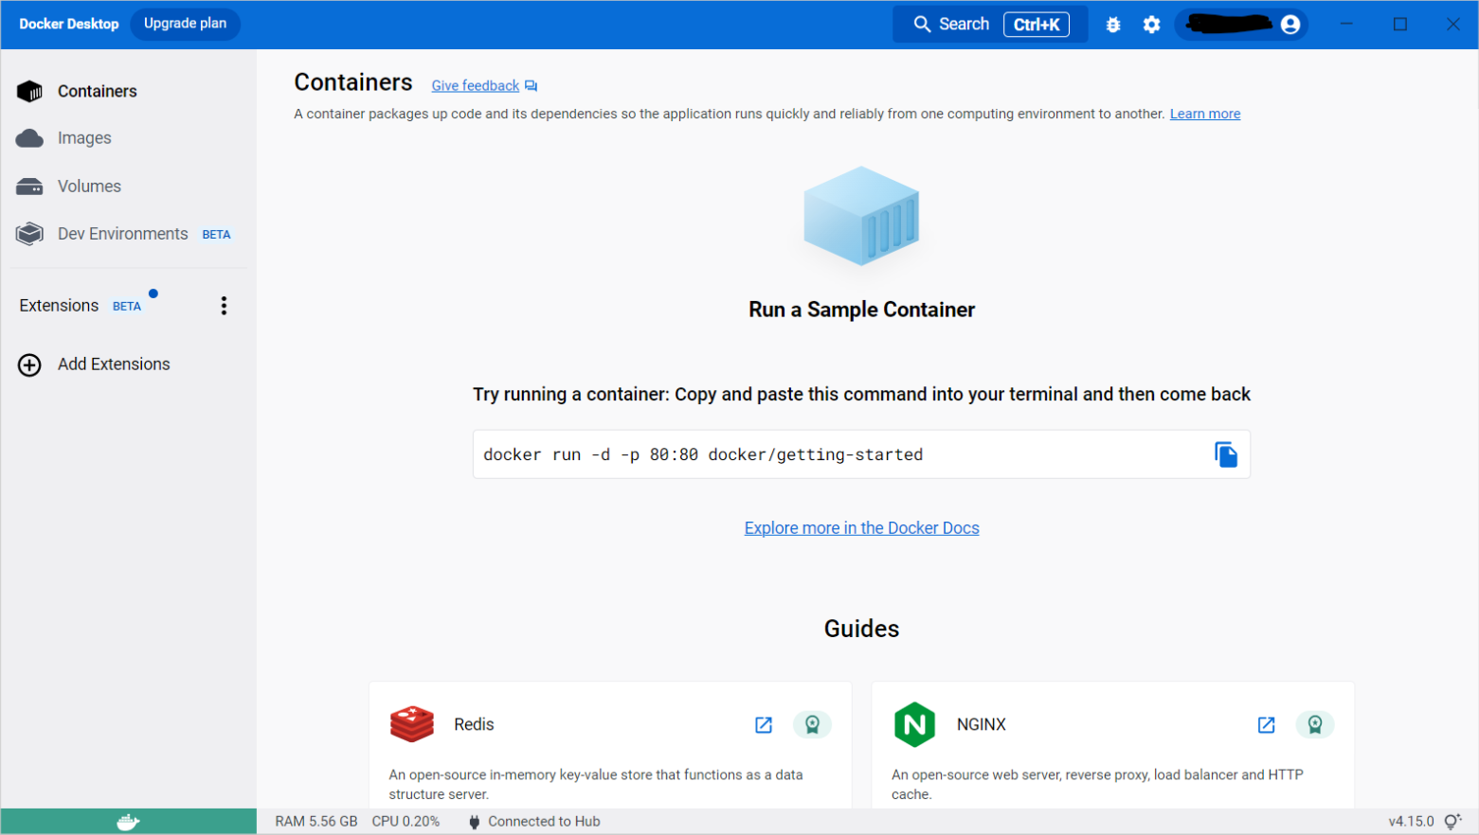Click the sample container cube illustration
Viewport: 1479px width, 835px height.
coord(861,216)
